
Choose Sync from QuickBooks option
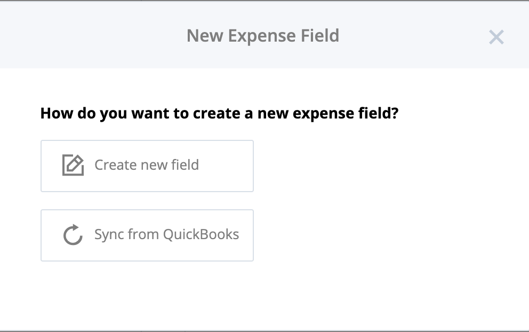pyautogui.click(x=147, y=235)
